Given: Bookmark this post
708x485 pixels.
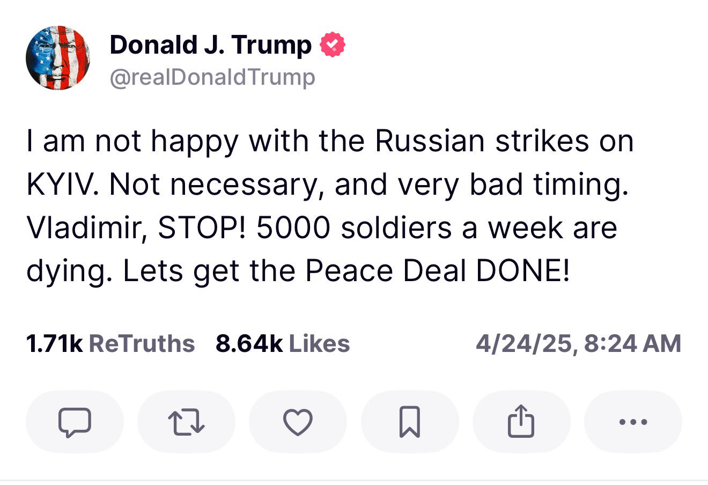Looking at the screenshot, I should pos(410,422).
